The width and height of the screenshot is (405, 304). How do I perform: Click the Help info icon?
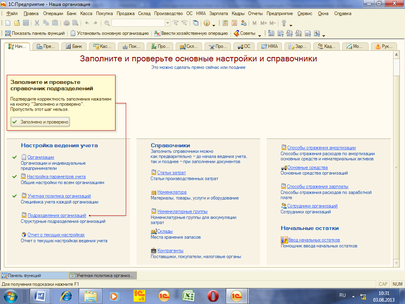point(206,23)
